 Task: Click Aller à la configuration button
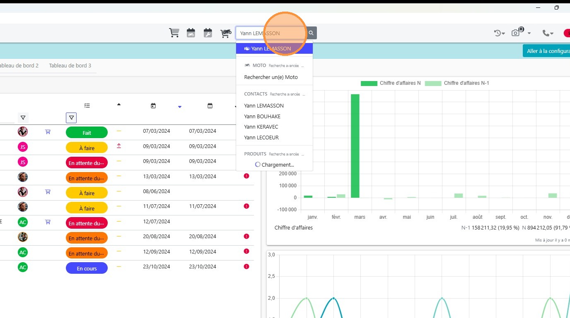[546, 51]
